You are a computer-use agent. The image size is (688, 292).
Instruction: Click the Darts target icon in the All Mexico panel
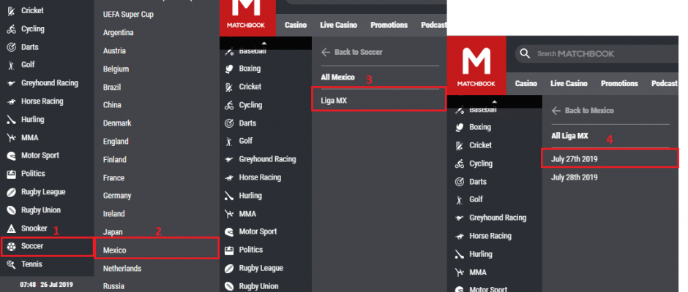[229, 123]
